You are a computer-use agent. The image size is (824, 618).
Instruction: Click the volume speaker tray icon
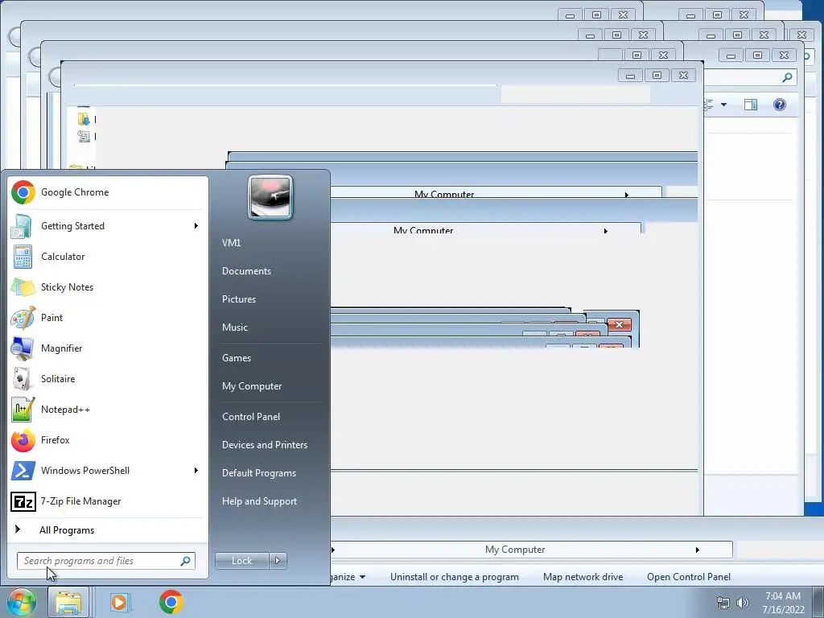[742, 603]
